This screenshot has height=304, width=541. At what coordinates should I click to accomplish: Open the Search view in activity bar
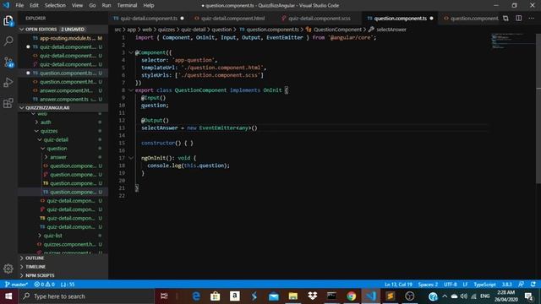pos(8,41)
